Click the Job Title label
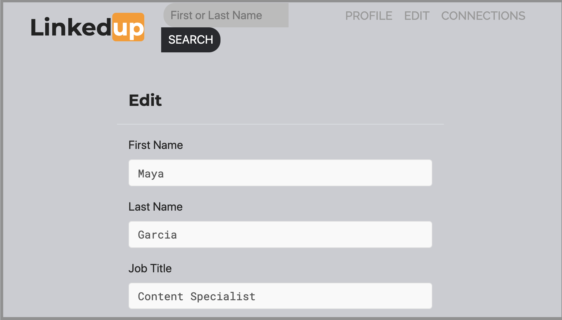Screen dimensions: 562x320 tap(150, 268)
